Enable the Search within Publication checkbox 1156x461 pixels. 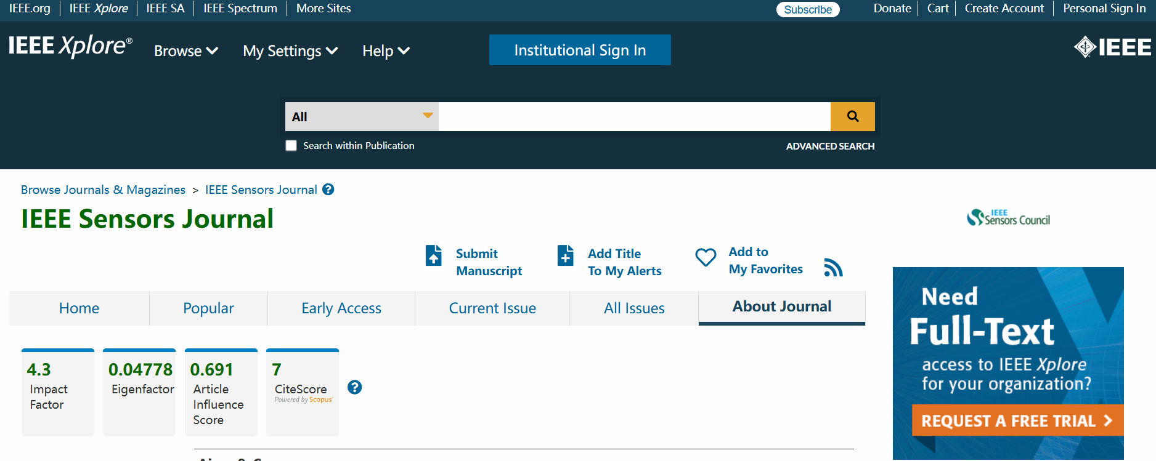(x=291, y=146)
